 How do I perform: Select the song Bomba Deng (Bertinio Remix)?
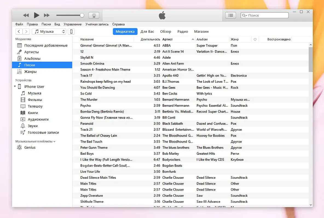190,111
